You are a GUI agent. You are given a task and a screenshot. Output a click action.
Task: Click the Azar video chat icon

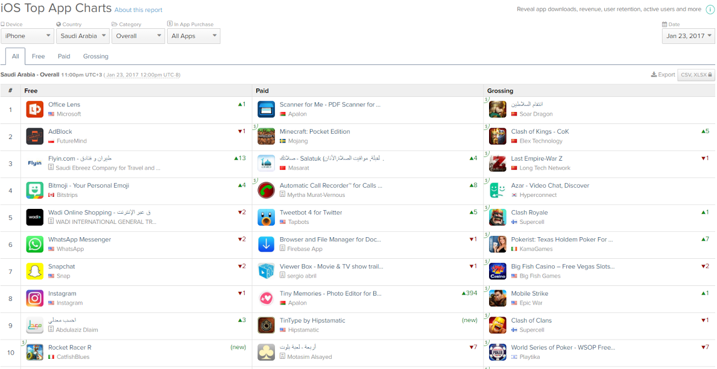tap(497, 190)
